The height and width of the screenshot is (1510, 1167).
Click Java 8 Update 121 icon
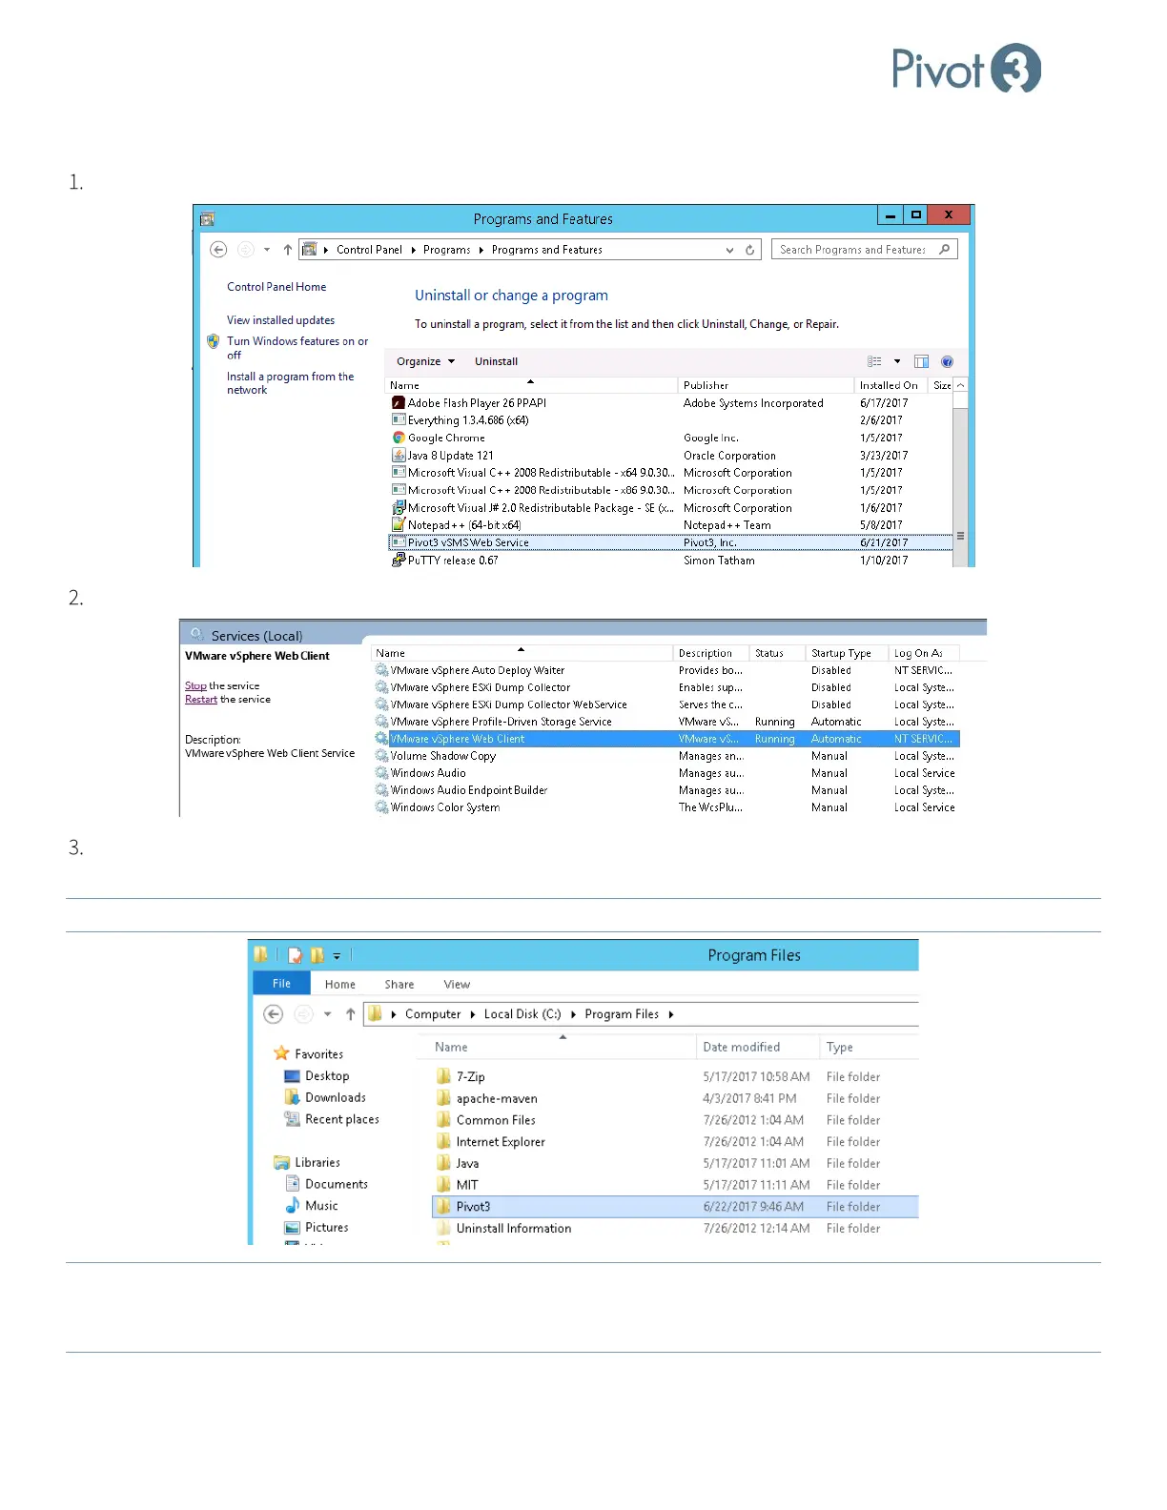point(399,456)
